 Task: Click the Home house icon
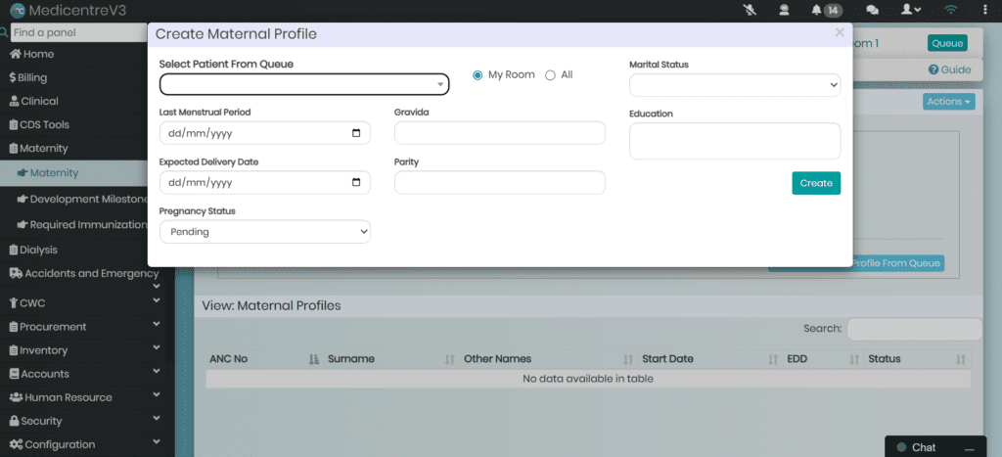[16, 55]
